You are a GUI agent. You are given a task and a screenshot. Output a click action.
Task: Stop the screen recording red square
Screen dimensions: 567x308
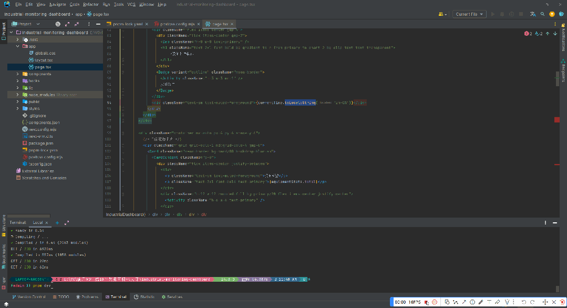427,302
